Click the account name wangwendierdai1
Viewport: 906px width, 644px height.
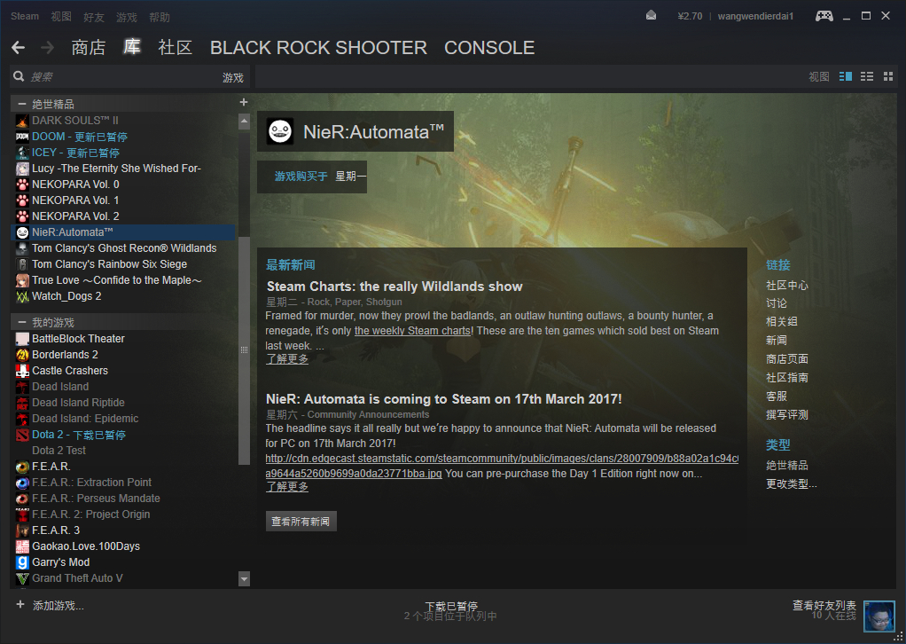coord(755,16)
